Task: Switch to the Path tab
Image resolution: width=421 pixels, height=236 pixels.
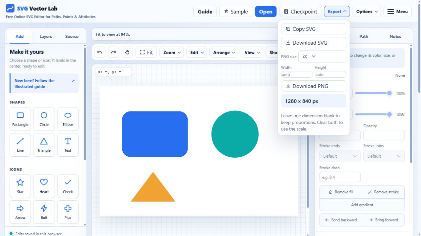Action: point(364,36)
